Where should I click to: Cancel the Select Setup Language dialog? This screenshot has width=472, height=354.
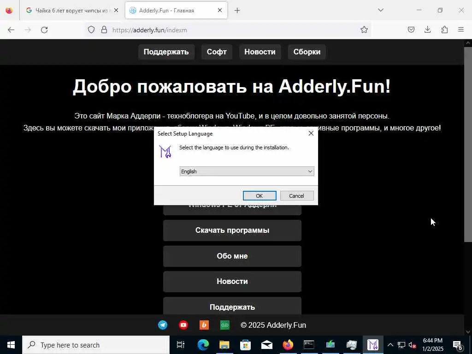(297, 195)
